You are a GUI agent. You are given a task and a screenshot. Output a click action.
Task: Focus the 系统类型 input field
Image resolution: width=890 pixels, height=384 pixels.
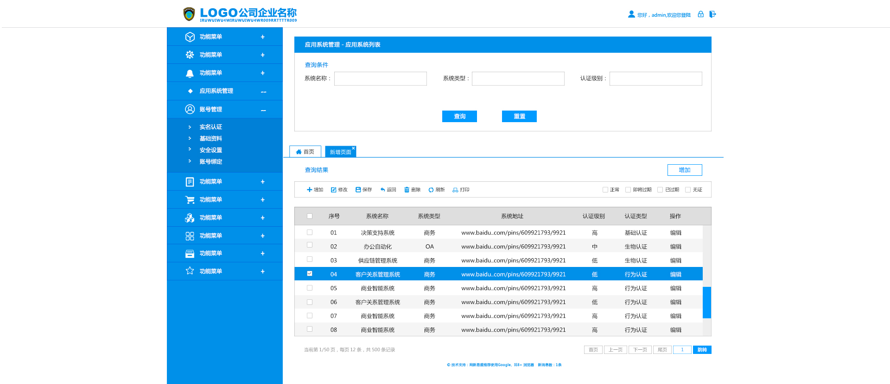tap(518, 79)
